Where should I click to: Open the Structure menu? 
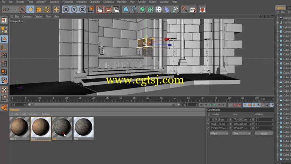54,2
